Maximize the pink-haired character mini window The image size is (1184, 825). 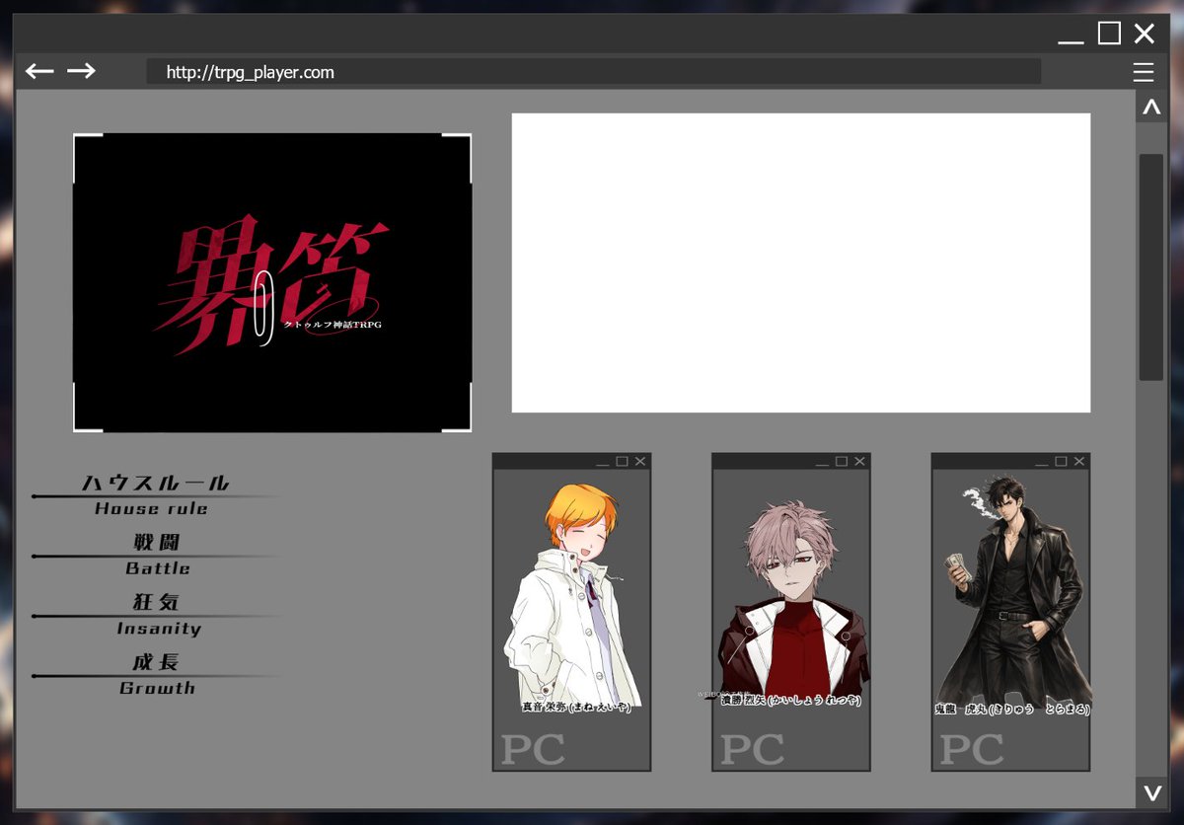842,461
